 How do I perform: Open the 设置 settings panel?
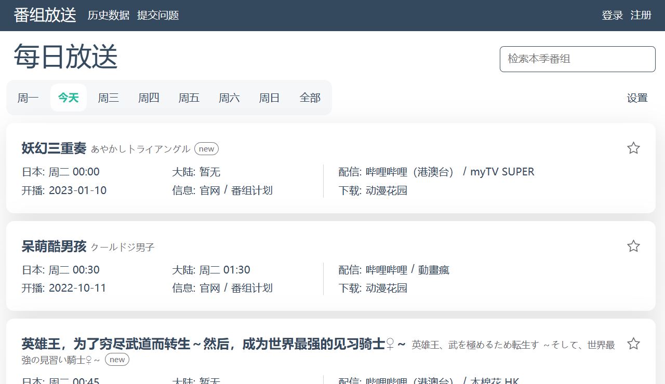point(637,98)
